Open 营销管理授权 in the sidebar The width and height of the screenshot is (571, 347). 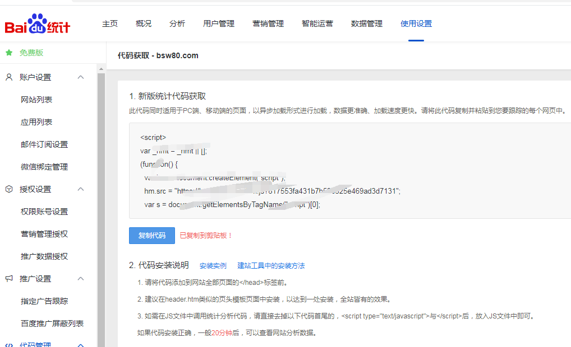coord(44,234)
